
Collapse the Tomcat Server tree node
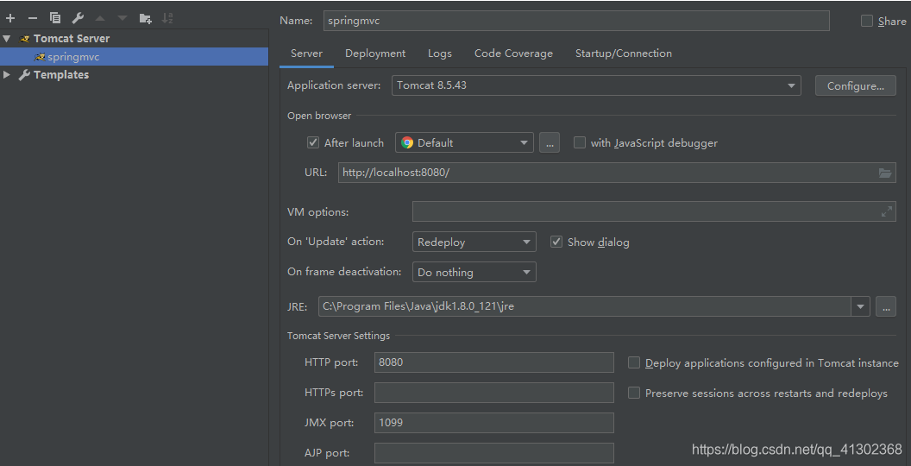click(x=7, y=38)
